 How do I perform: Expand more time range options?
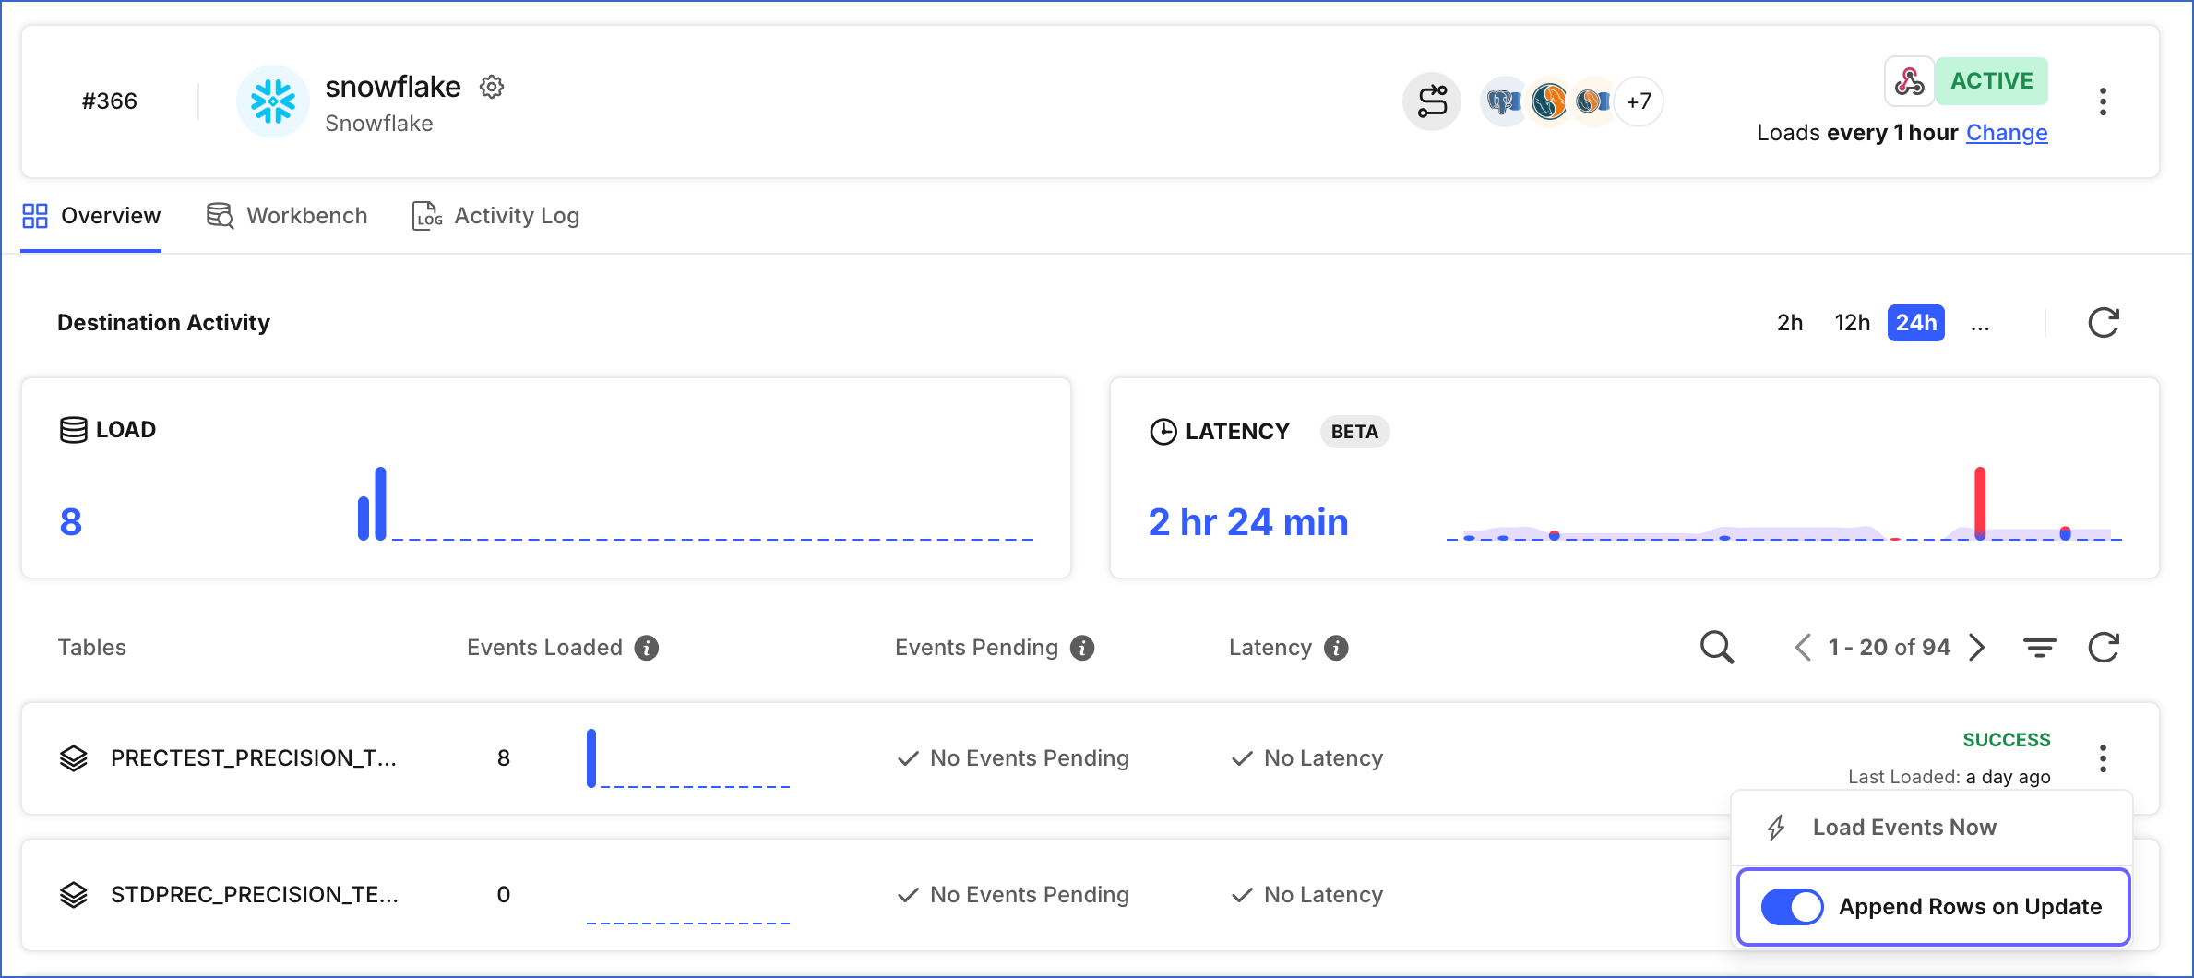tap(1980, 323)
